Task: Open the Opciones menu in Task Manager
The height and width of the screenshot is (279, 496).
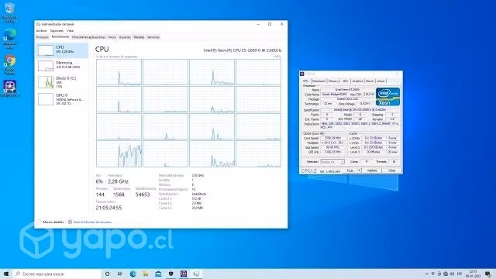Action: pos(57,31)
